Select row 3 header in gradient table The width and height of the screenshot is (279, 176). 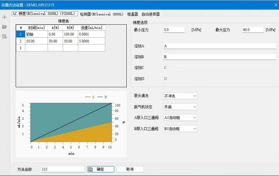coord(21,48)
